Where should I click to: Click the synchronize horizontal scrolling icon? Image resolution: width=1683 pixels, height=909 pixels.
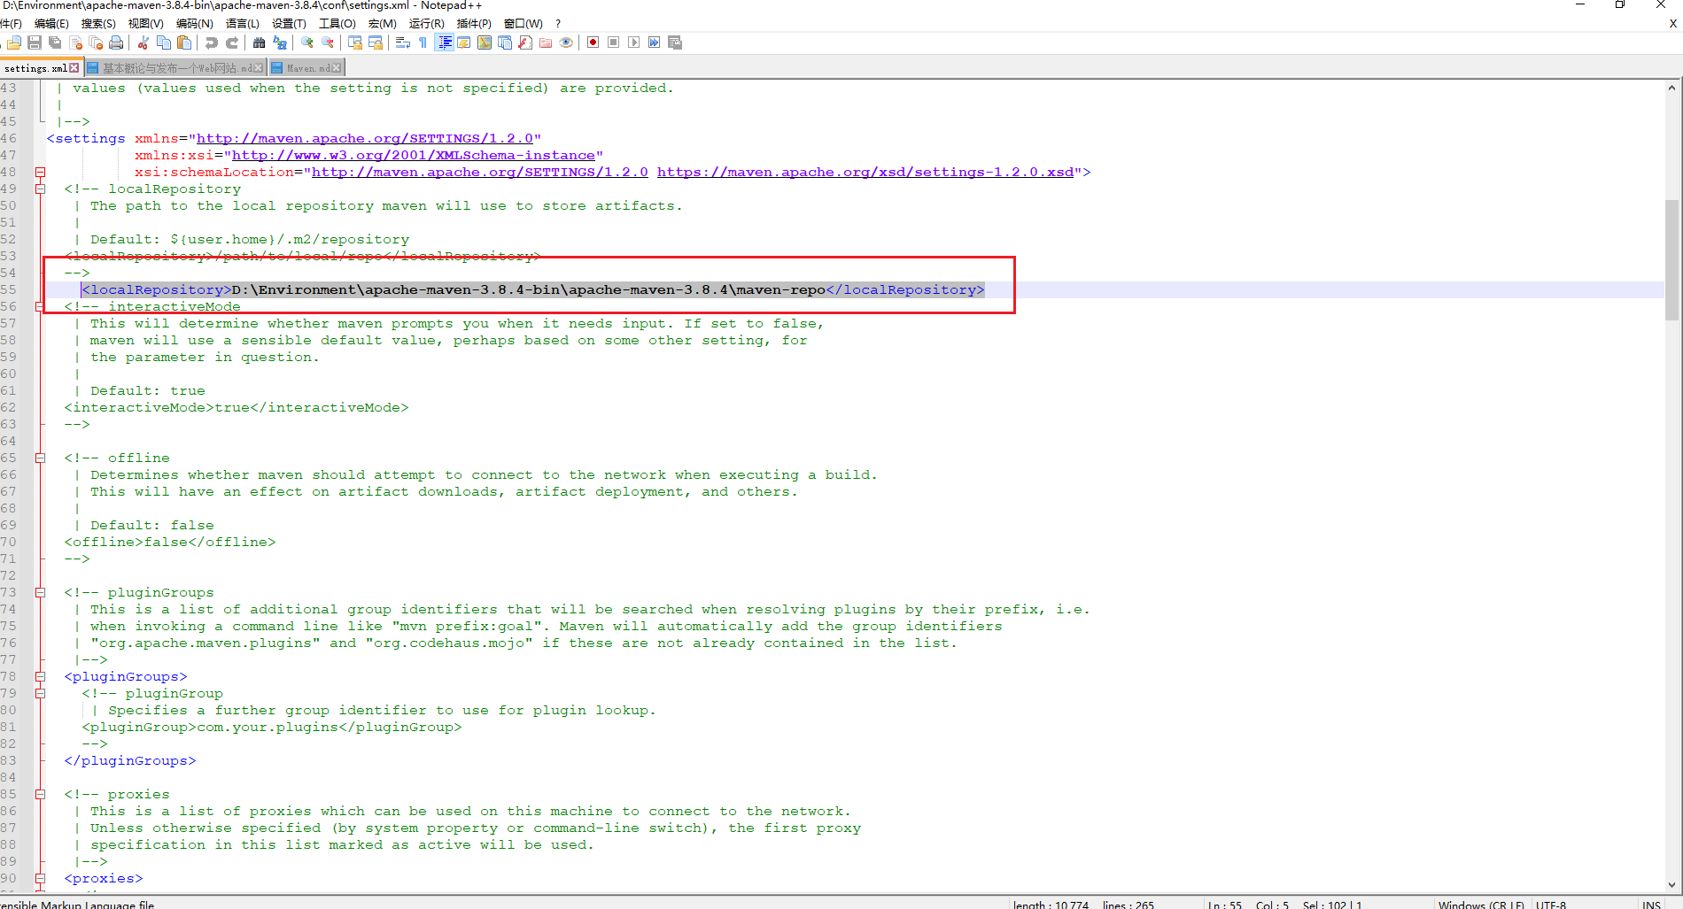tap(376, 42)
